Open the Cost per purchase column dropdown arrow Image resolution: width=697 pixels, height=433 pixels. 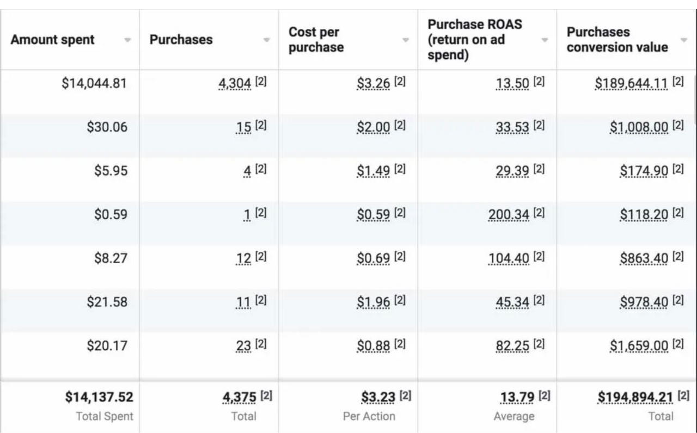[x=405, y=40]
